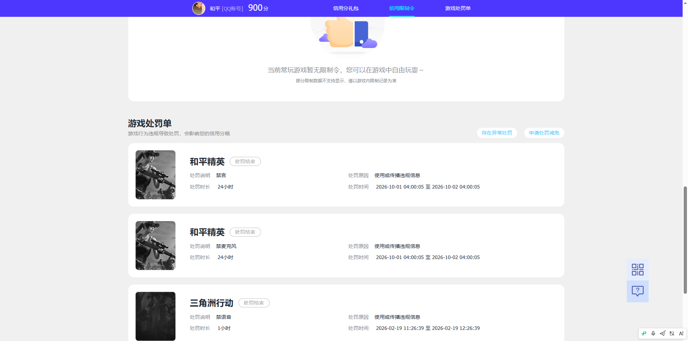Open the translate icon in floating toolbar
The height and width of the screenshot is (341, 688).
coord(672,333)
